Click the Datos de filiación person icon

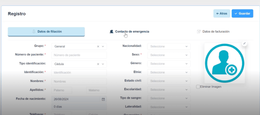[x=34, y=32]
